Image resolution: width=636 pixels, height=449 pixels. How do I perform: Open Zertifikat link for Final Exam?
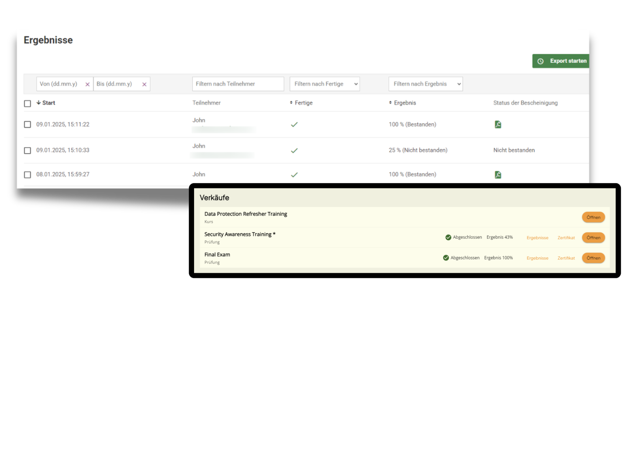(566, 258)
